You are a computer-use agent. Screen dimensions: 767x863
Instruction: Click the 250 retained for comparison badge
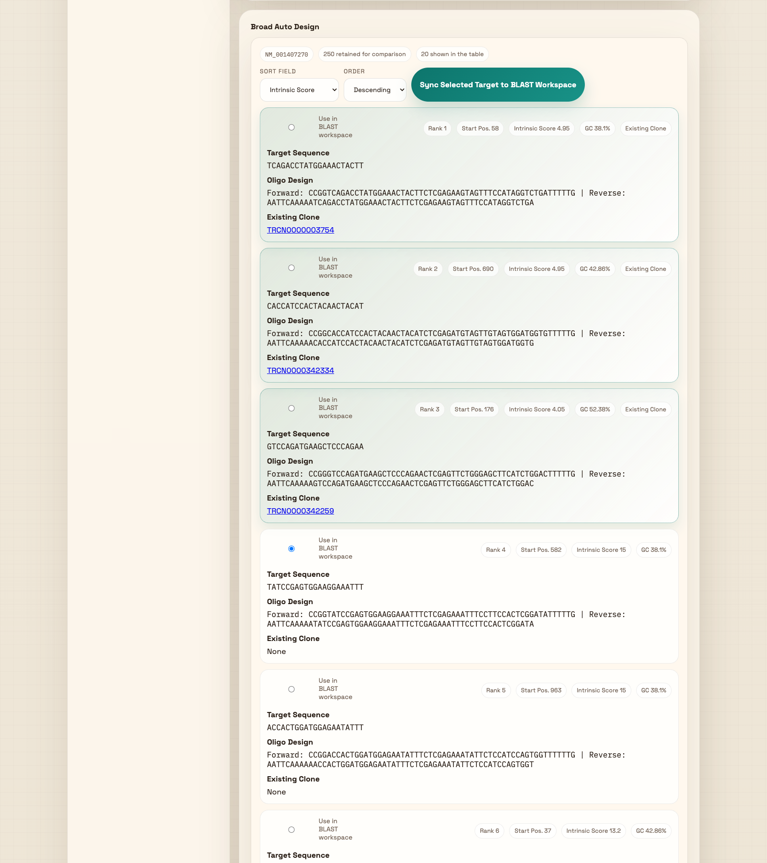point(364,54)
